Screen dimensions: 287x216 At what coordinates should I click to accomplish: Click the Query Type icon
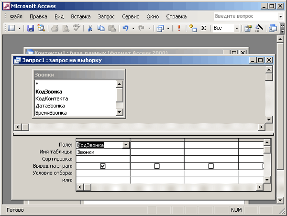[x=160, y=28]
